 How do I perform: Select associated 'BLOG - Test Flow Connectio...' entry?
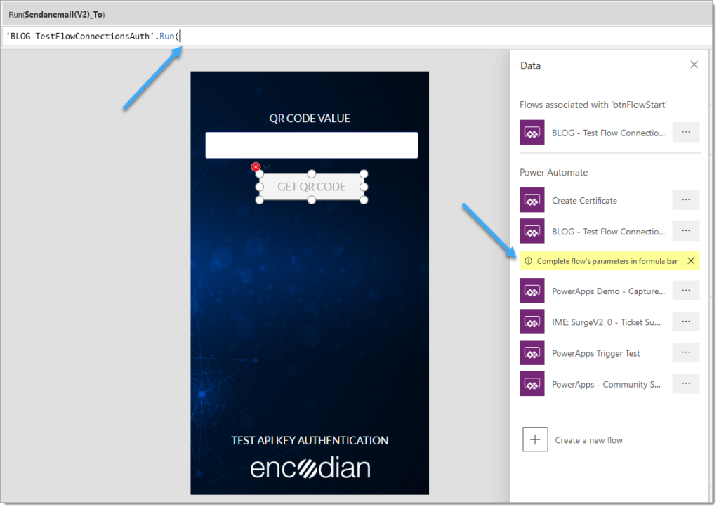tap(608, 133)
